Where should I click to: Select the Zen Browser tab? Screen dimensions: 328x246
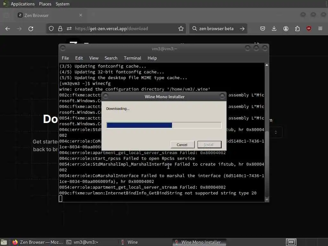(x=51, y=15)
